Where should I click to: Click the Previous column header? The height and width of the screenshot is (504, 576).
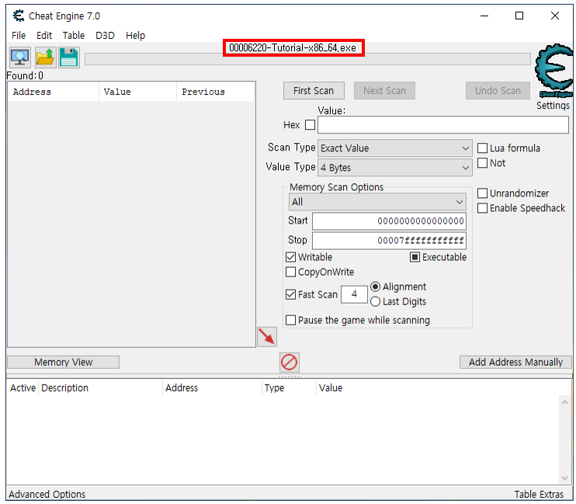(x=216, y=92)
